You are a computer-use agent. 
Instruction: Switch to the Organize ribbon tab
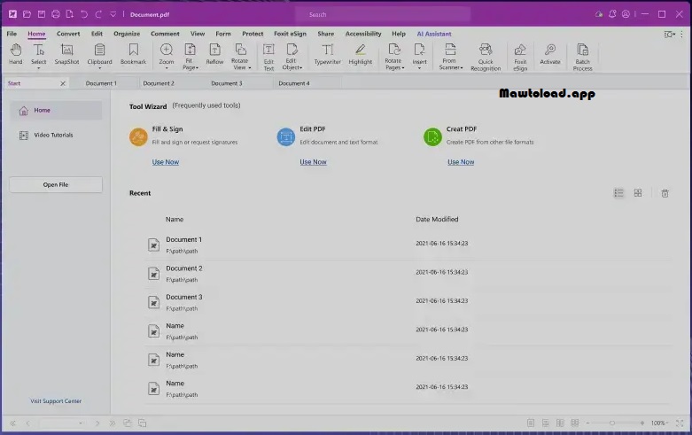click(127, 34)
